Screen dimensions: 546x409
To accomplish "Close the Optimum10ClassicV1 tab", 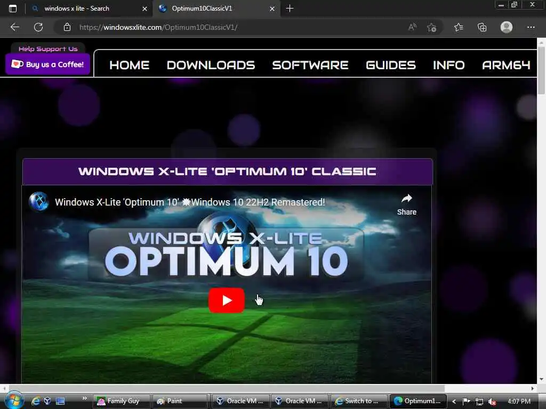I will pyautogui.click(x=272, y=9).
